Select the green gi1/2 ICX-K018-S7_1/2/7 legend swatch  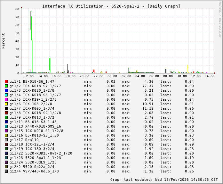[6, 86]
